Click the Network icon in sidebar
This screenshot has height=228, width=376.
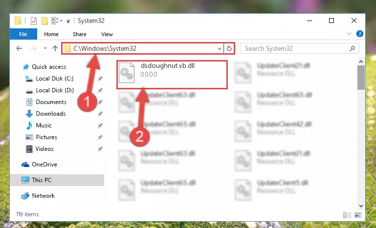[25, 196]
